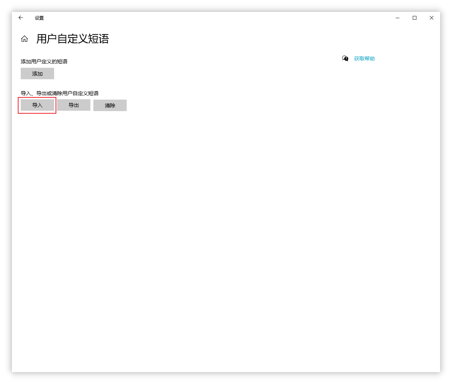Click the 清除 button
This screenshot has height=384, width=452.
coord(110,106)
